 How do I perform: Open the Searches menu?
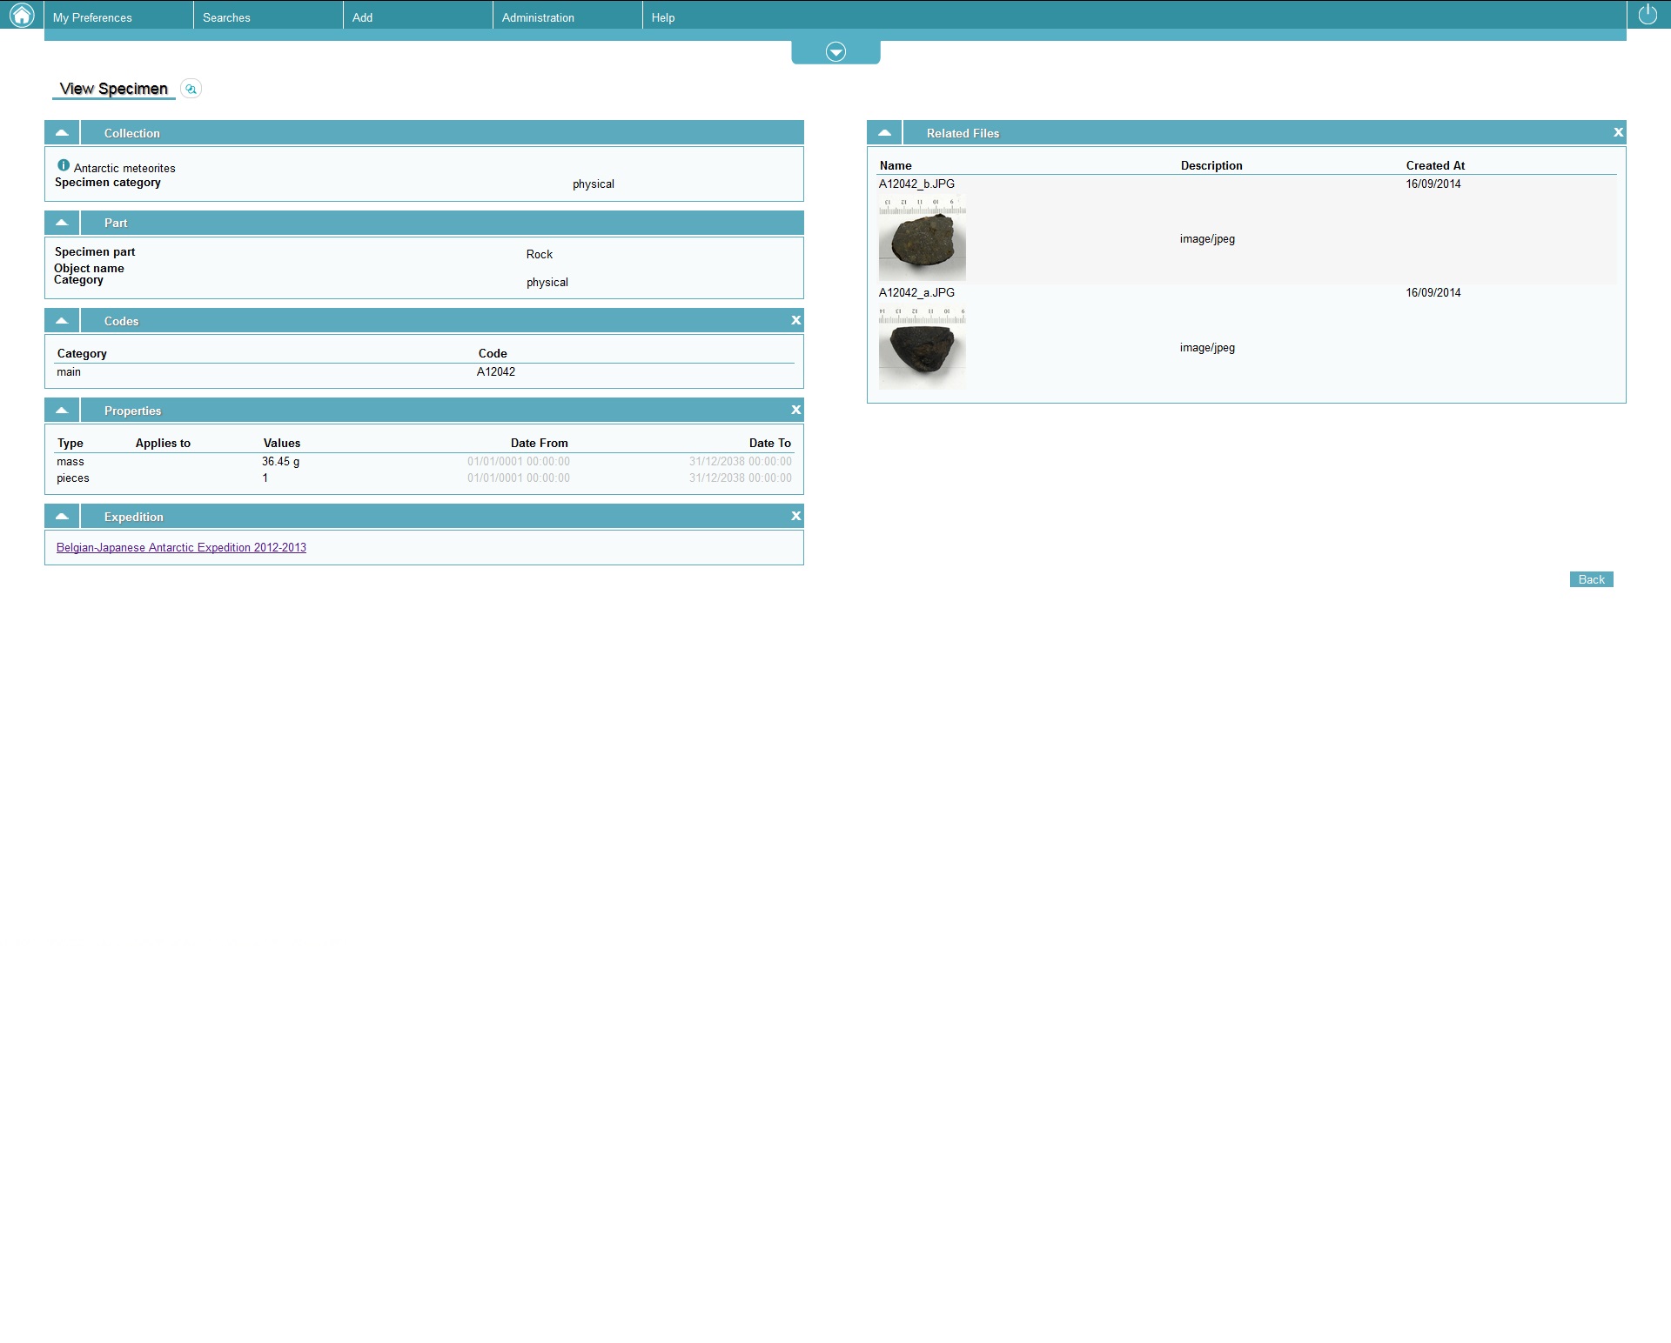(x=226, y=17)
